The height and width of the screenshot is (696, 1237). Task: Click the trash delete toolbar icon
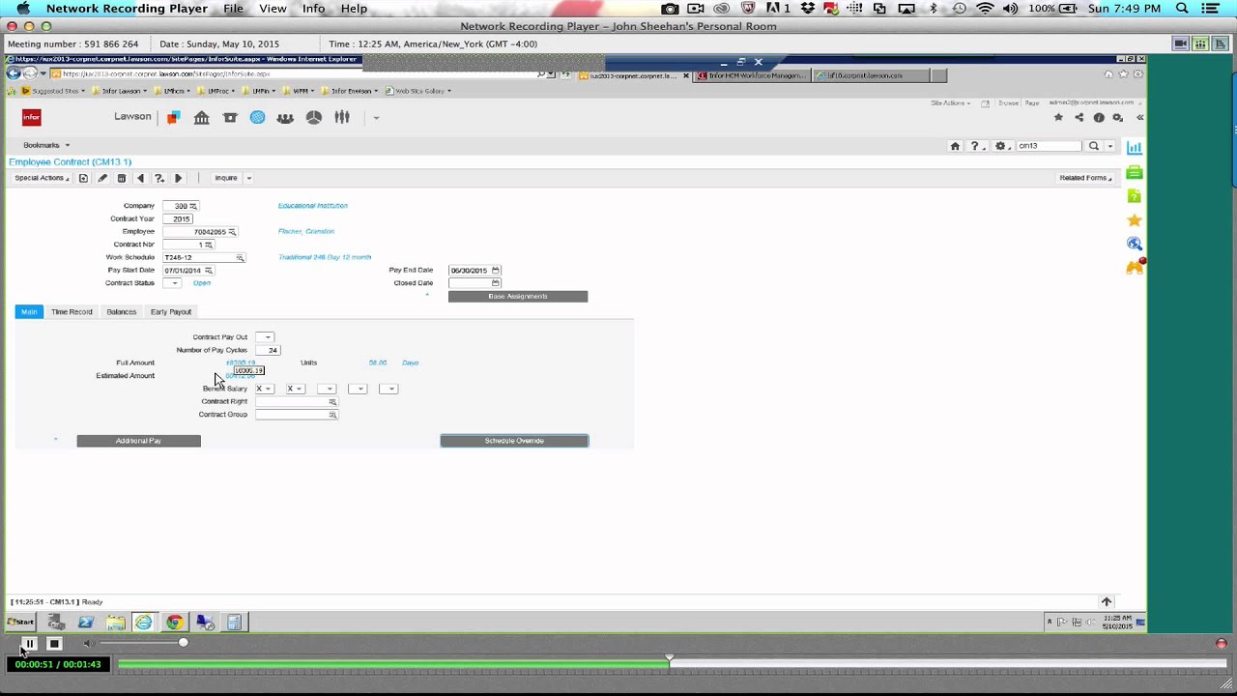tap(121, 178)
